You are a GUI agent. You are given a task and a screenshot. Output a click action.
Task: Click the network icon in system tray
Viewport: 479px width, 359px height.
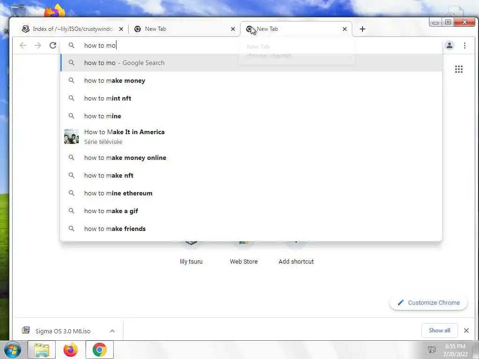click(x=432, y=350)
